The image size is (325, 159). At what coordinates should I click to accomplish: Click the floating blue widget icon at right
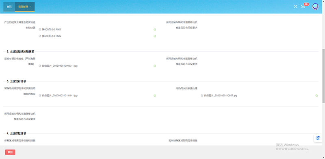[x=318, y=138]
